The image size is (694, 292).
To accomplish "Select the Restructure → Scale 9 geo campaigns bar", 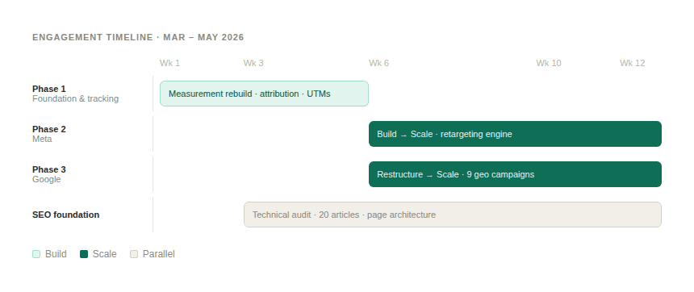I will click(x=515, y=174).
